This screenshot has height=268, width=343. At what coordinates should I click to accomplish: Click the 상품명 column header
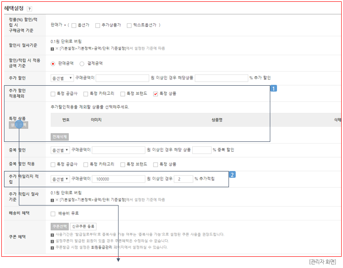(x=217, y=120)
